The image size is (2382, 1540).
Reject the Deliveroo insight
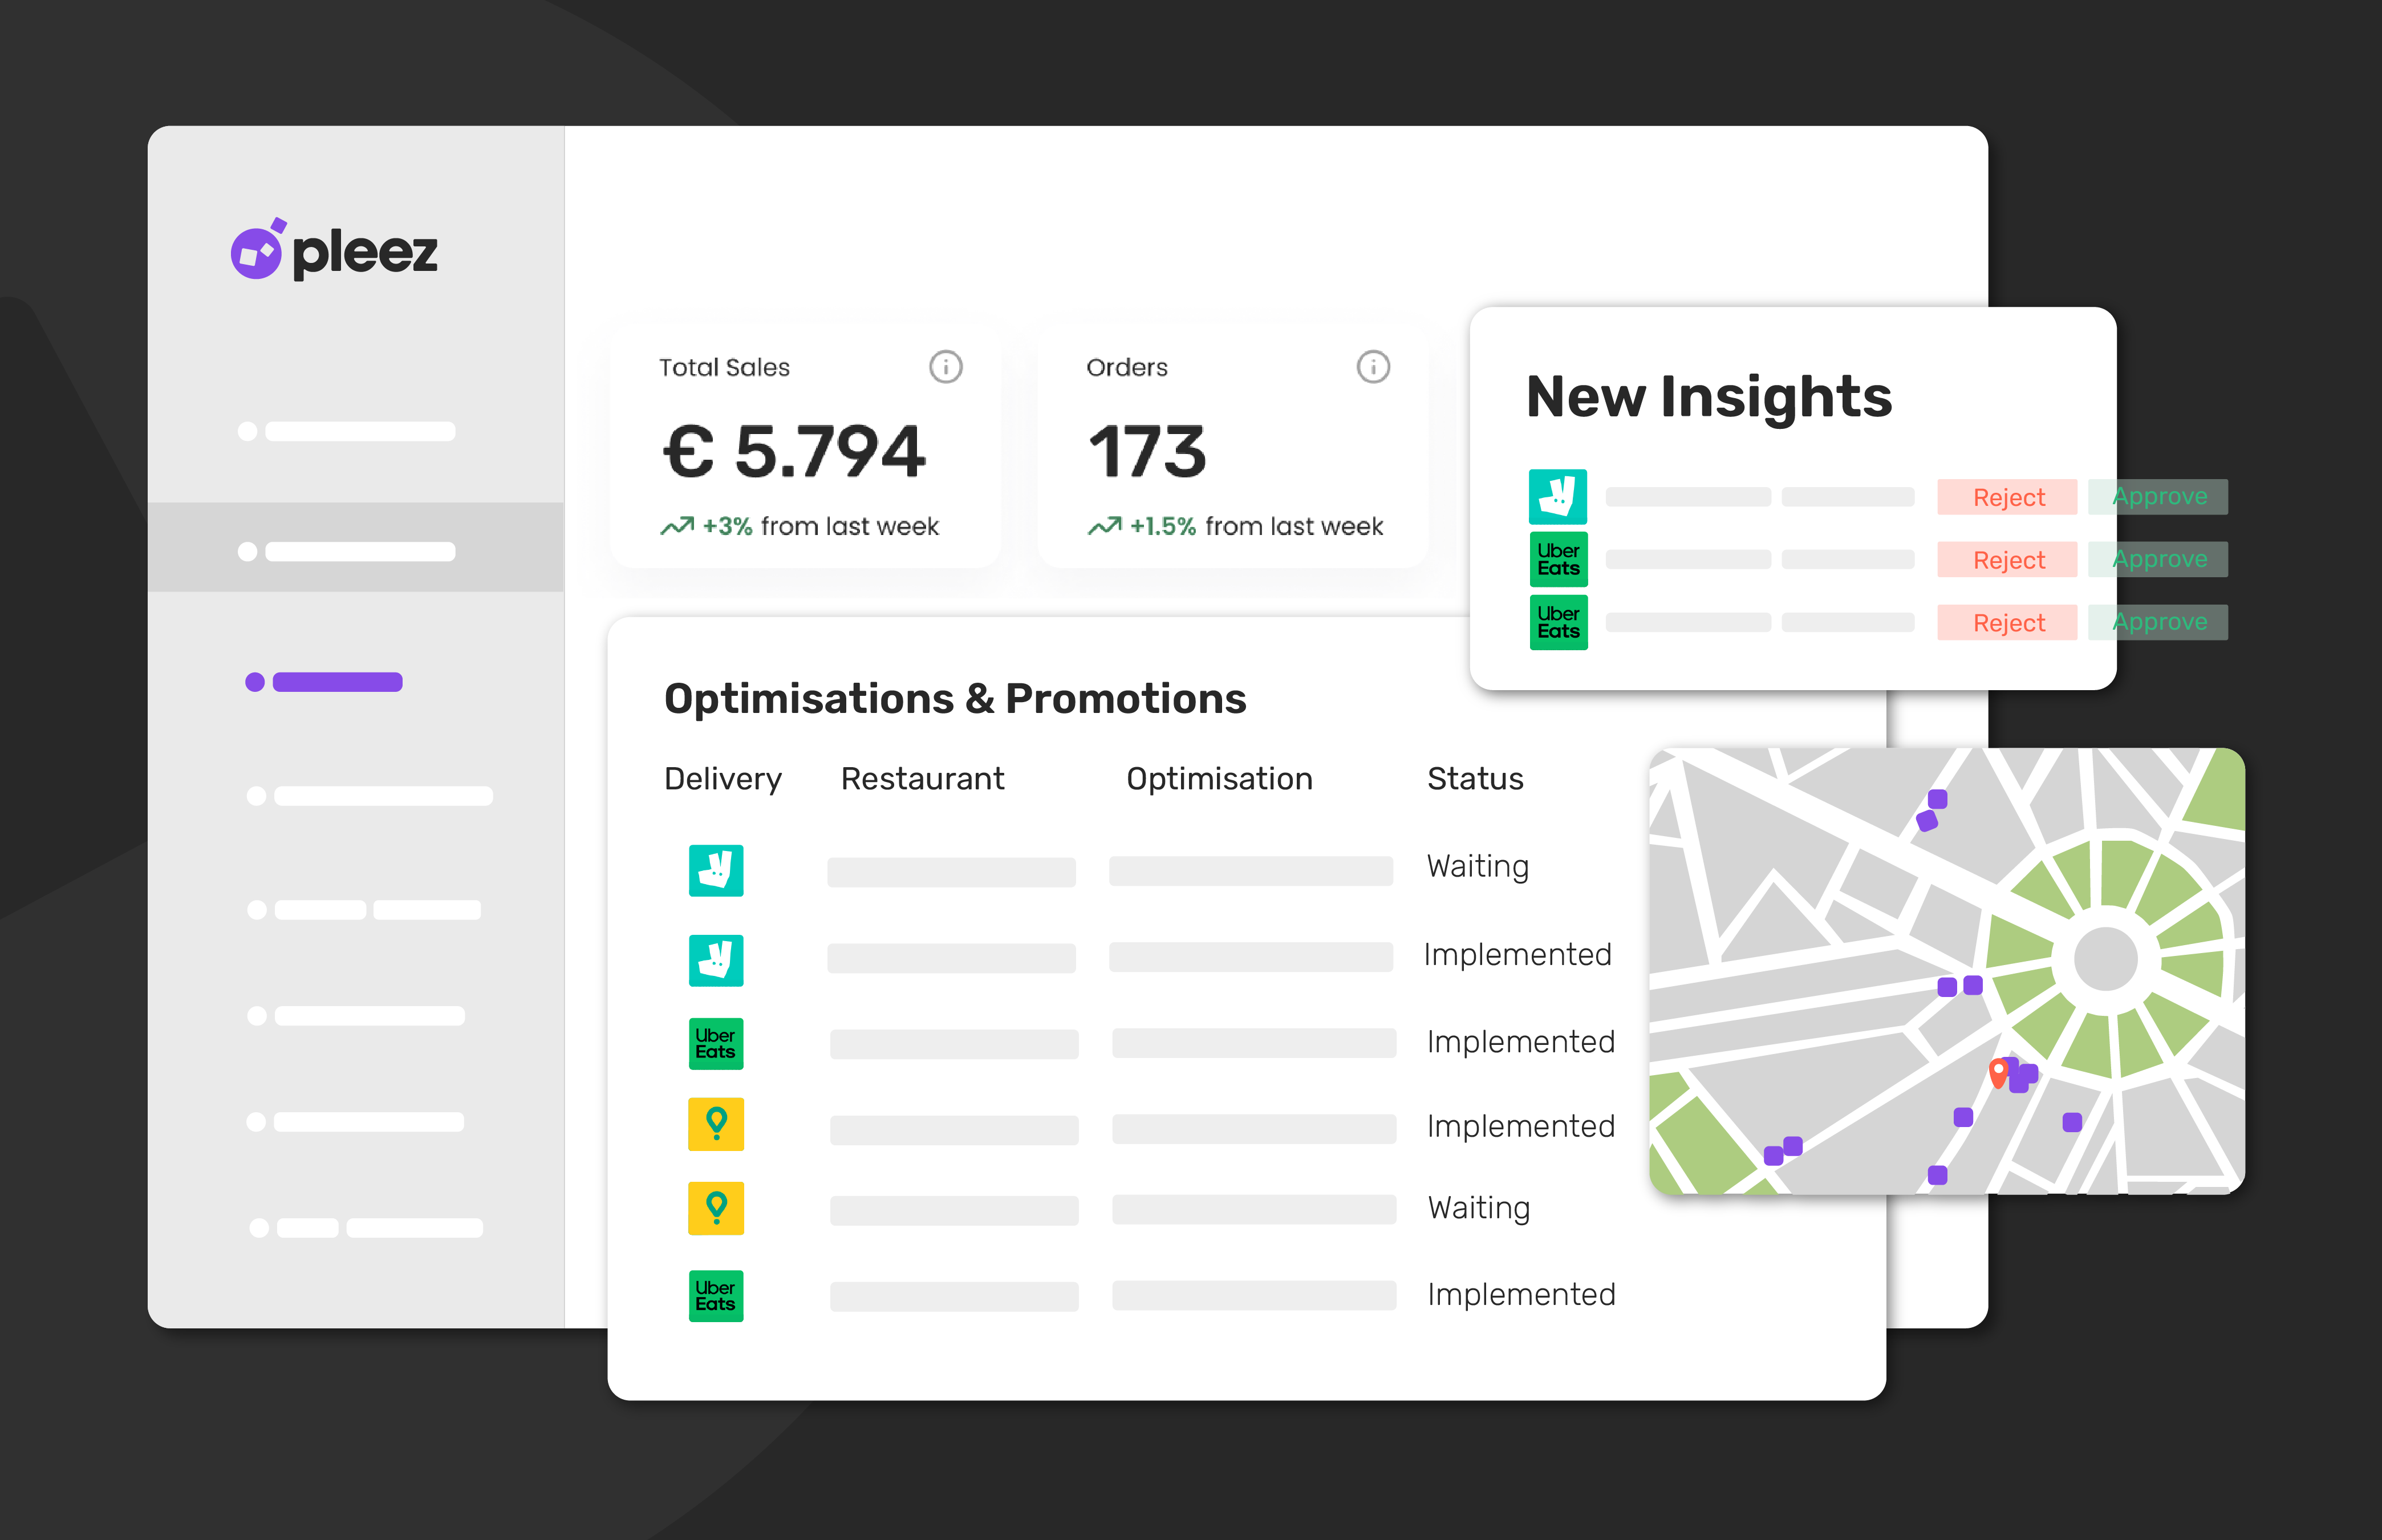pyautogui.click(x=2007, y=497)
